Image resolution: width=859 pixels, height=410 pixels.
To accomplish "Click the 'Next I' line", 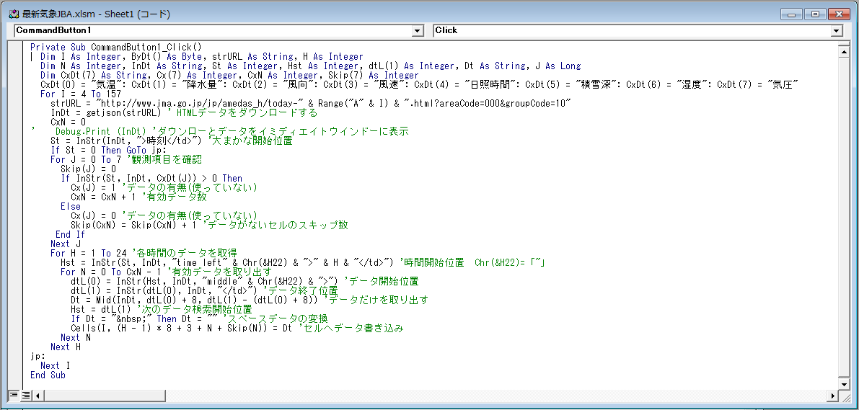I will [x=56, y=365].
